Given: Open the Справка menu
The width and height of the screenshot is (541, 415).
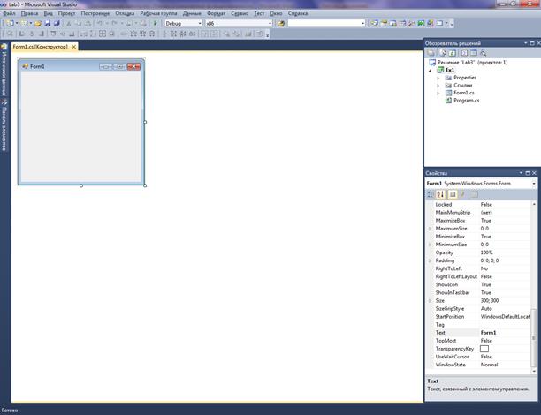Looking at the screenshot, I should 298,13.
